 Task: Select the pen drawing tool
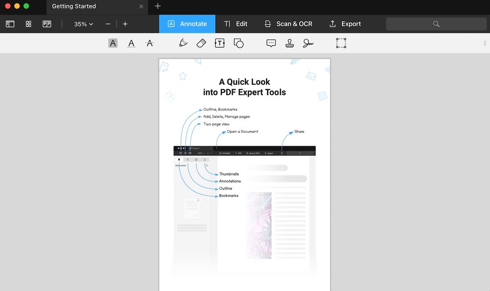coord(183,43)
